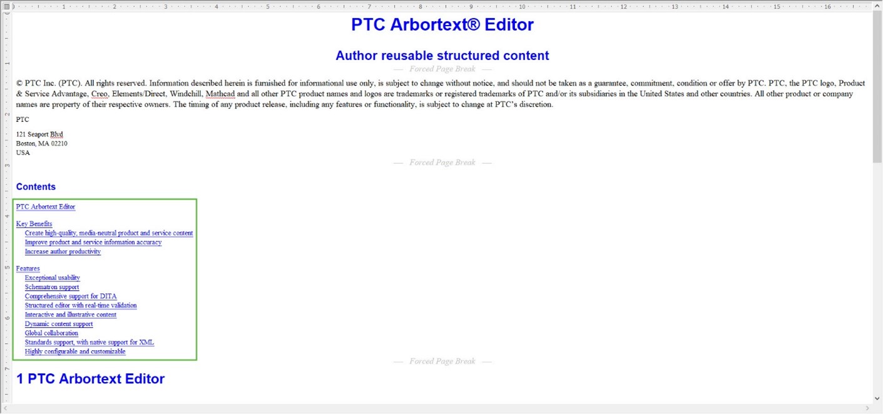Open the PTC Arbortext Editor contents link
The image size is (883, 414).
tap(46, 206)
